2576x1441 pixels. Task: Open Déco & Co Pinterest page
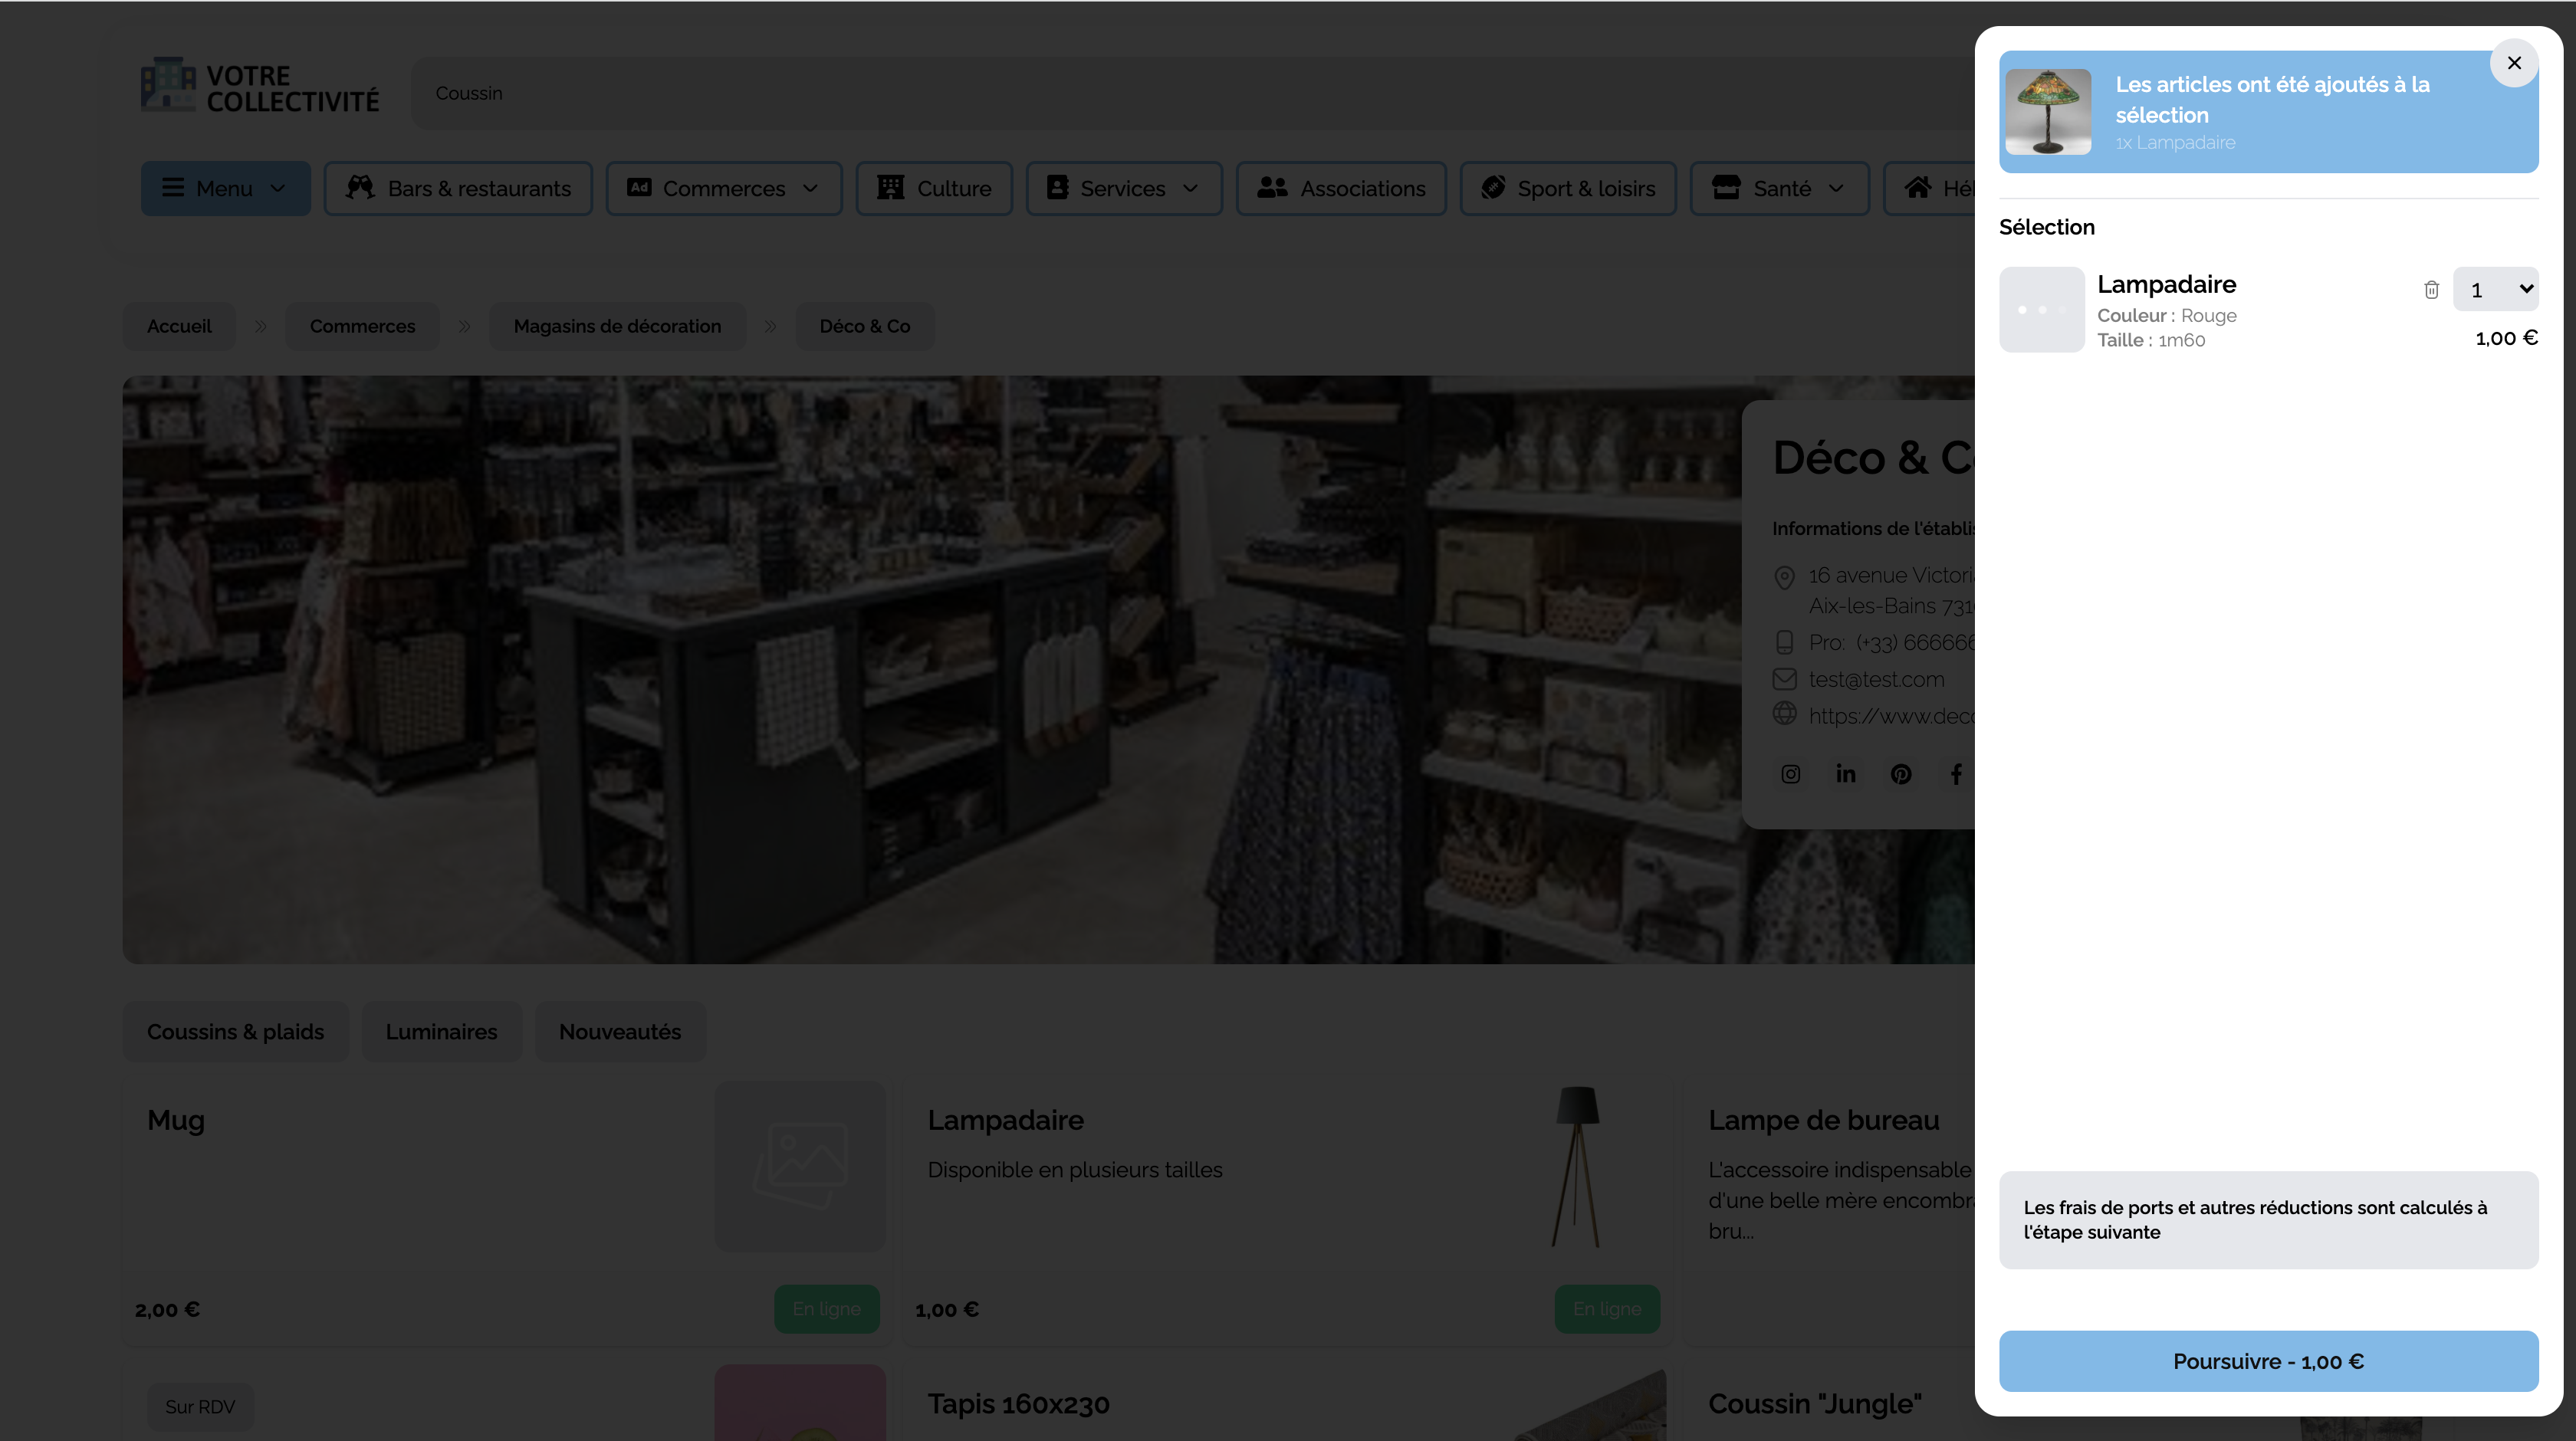point(1901,774)
